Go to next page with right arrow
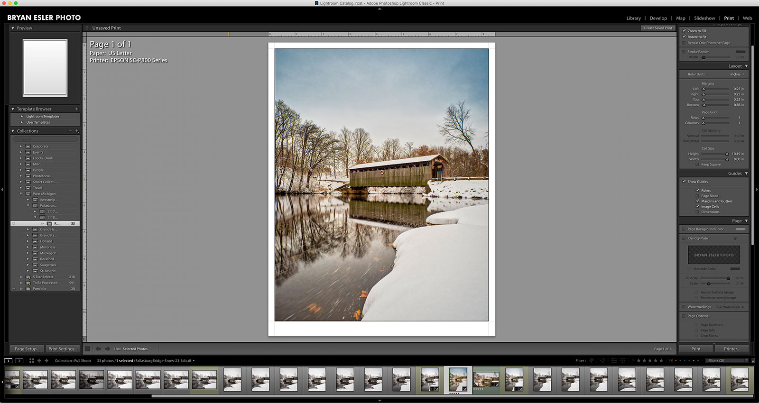This screenshot has height=403, width=759. click(x=108, y=349)
